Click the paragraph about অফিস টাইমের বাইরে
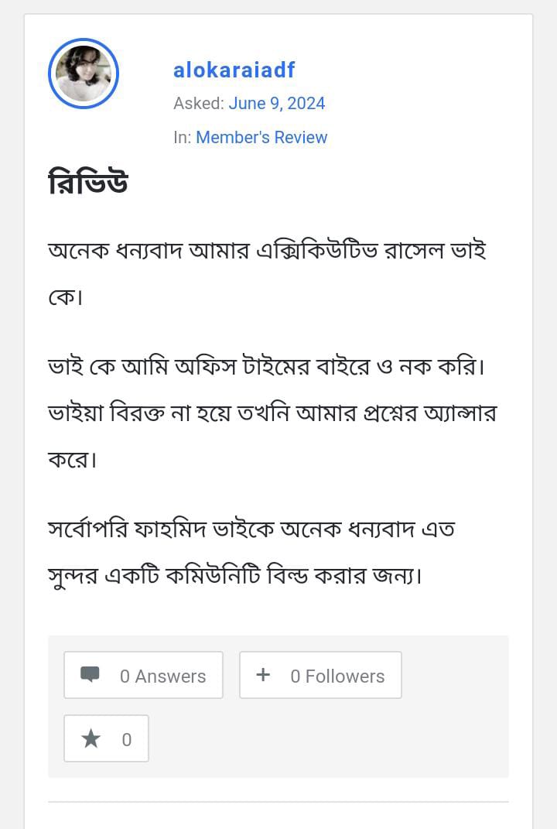This screenshot has width=557, height=829. click(267, 366)
